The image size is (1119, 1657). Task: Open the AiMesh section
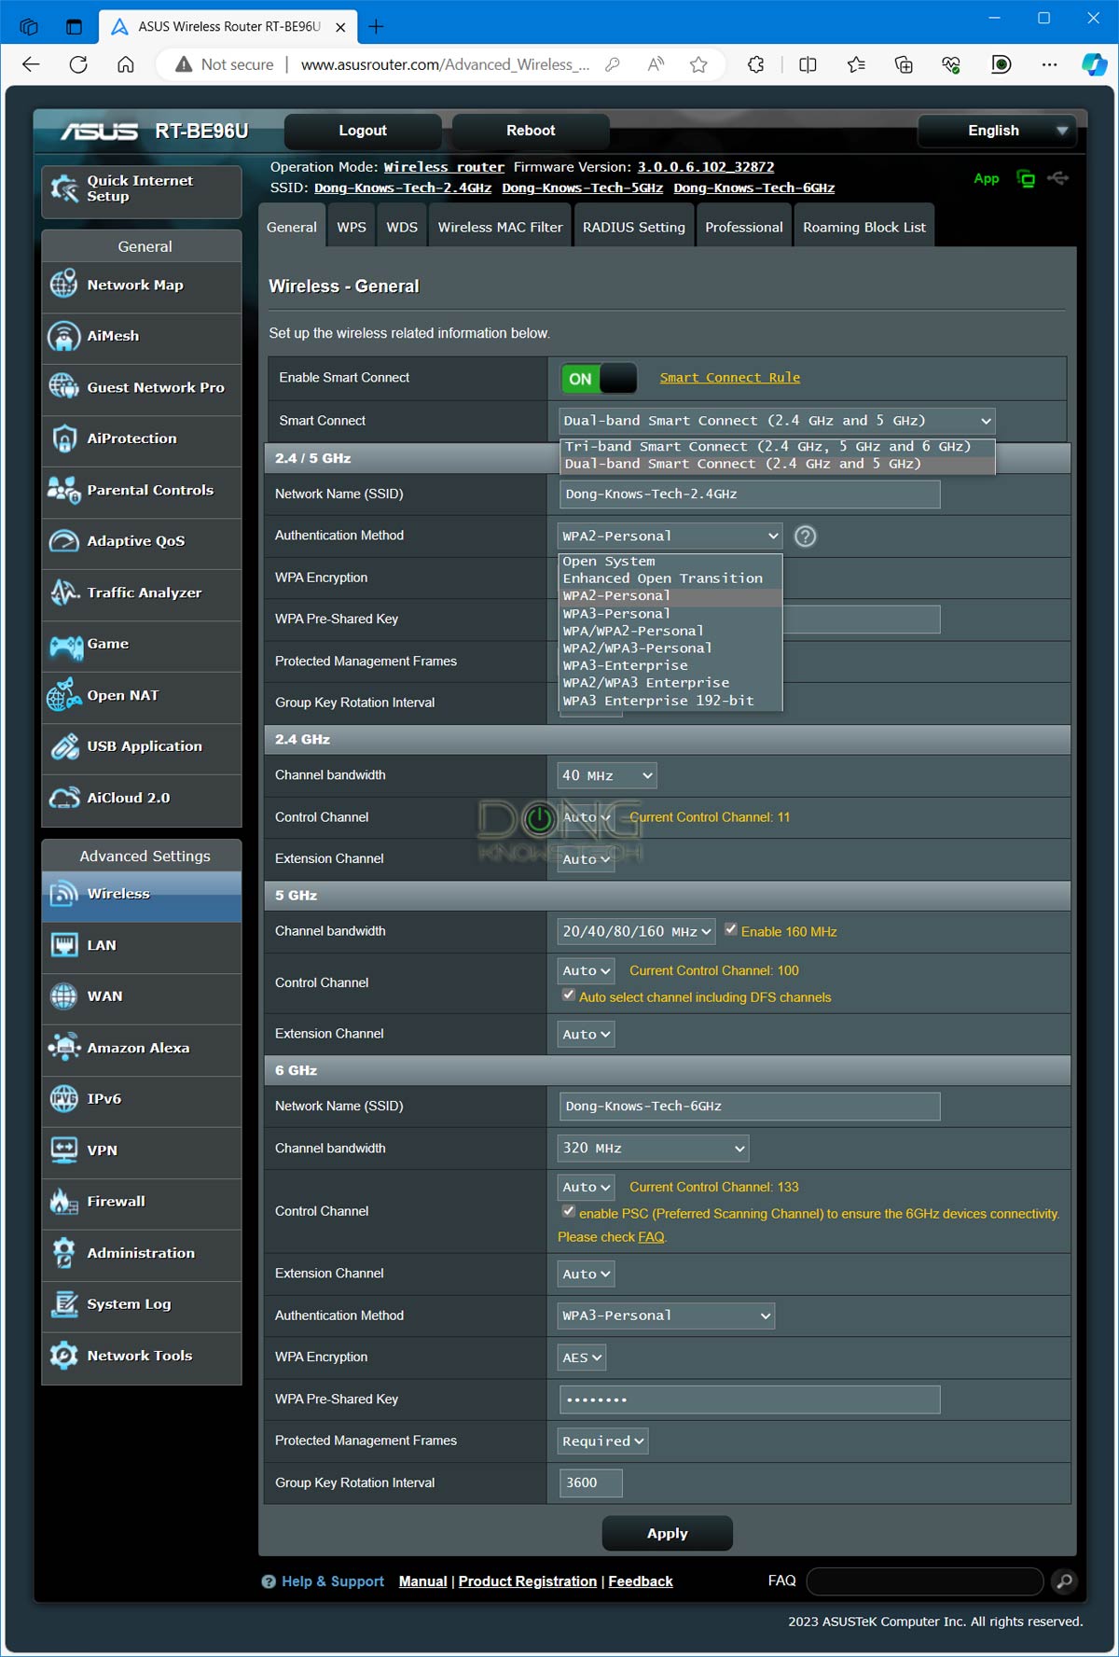point(142,337)
